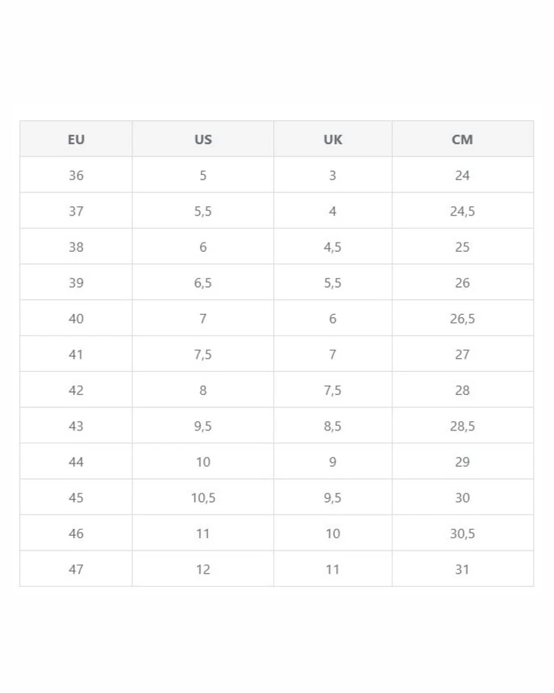Click the UK column header
Screen dimensions: 554x693
(x=332, y=139)
